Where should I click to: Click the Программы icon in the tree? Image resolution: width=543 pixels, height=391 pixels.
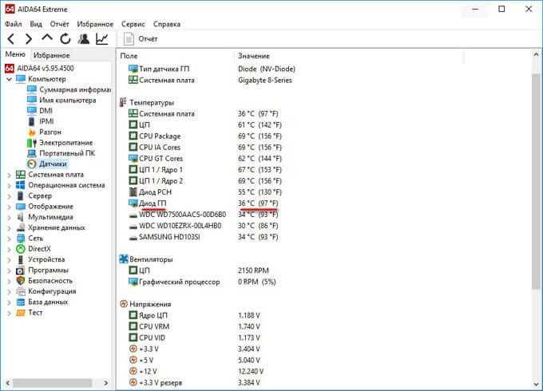(x=21, y=271)
